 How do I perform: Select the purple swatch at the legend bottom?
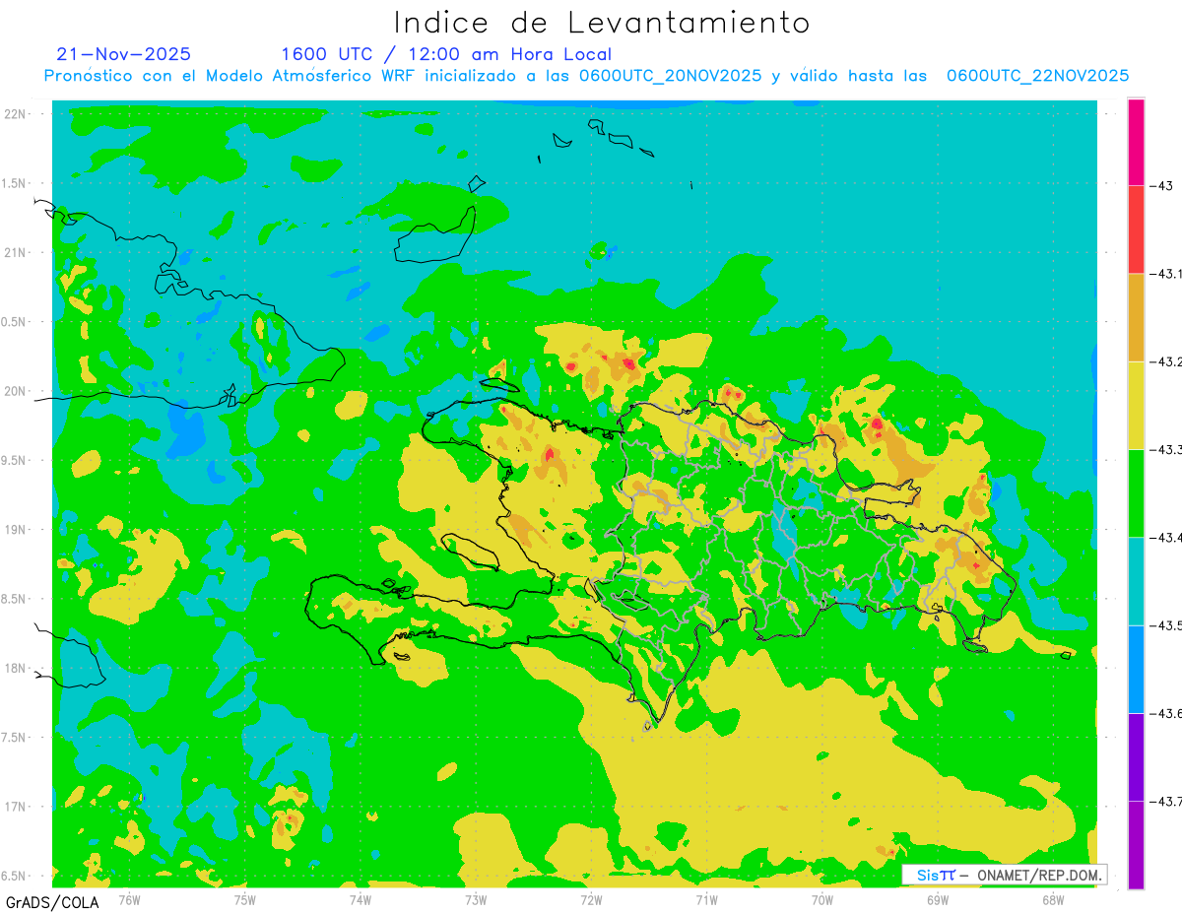(1136, 844)
